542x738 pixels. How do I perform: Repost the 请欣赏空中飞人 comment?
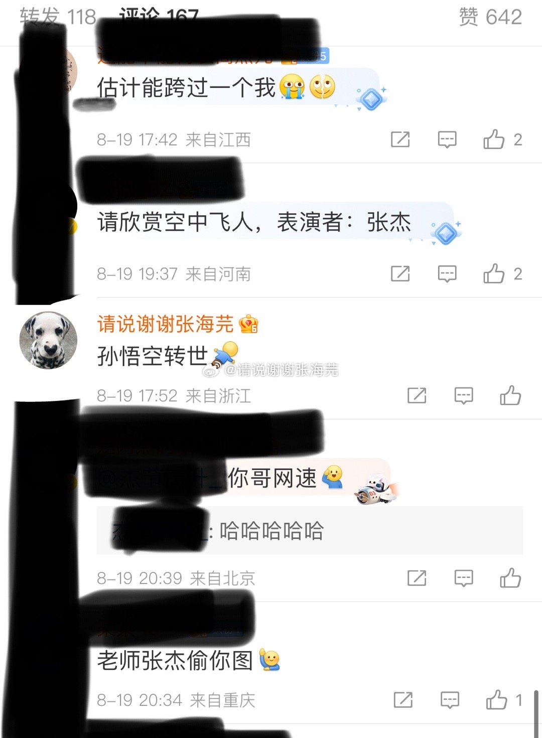tap(400, 274)
